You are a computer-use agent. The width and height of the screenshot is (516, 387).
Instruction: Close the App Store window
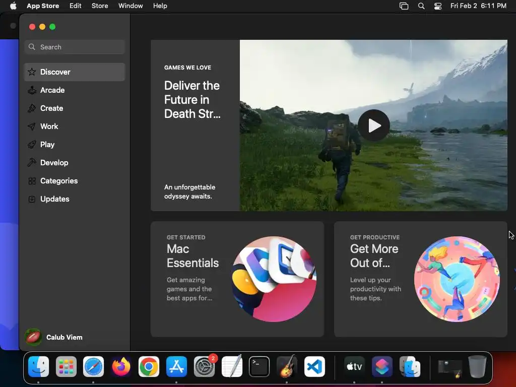(32, 27)
